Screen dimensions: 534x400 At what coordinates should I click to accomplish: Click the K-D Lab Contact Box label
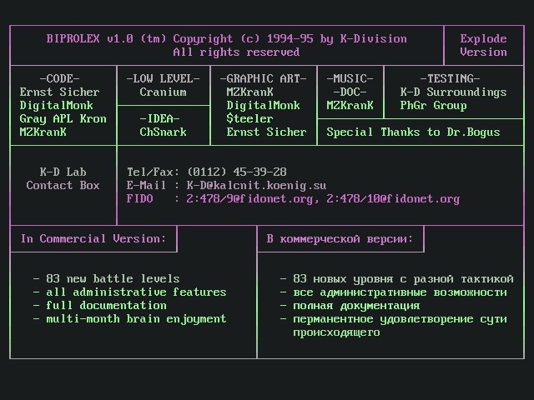click(63, 178)
